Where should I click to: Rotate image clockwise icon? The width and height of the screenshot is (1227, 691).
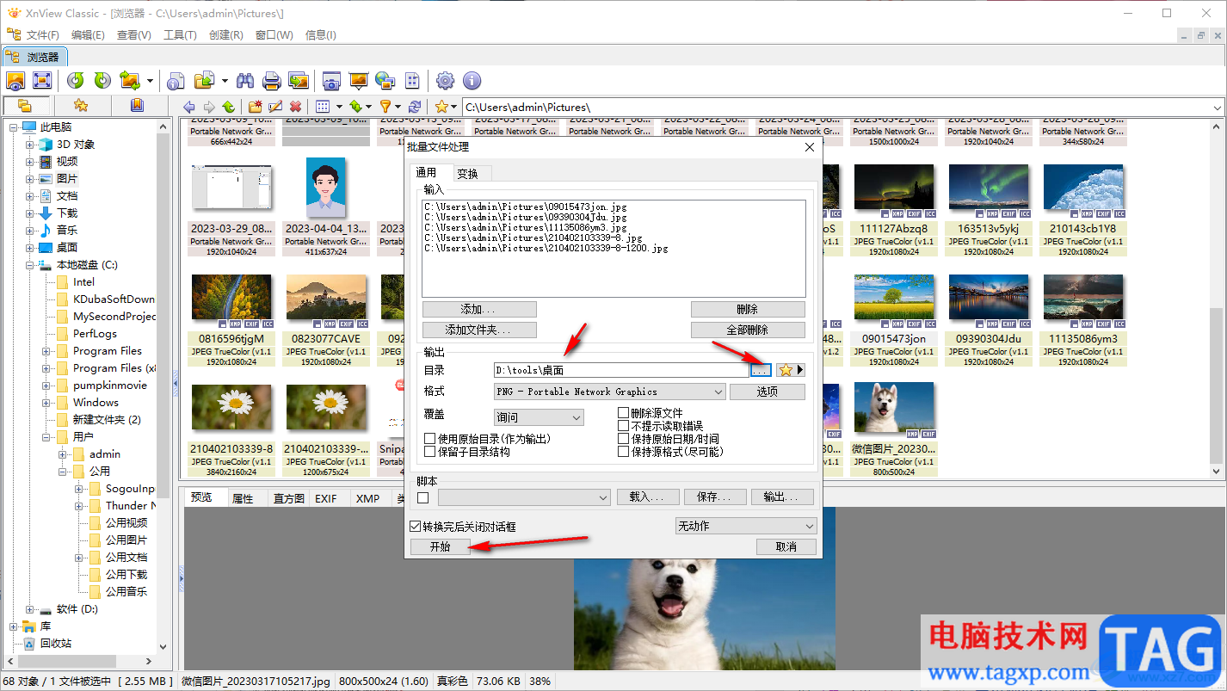coord(102,81)
